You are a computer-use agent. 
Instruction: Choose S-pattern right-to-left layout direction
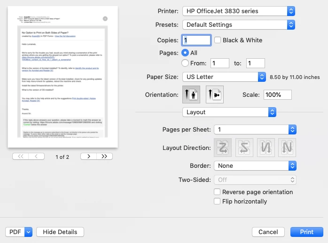click(244, 148)
